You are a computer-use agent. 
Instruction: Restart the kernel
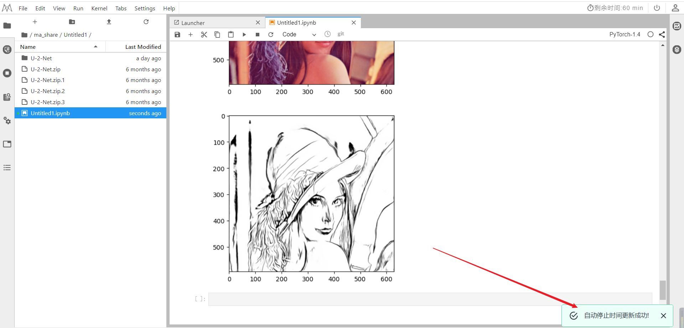coord(271,35)
